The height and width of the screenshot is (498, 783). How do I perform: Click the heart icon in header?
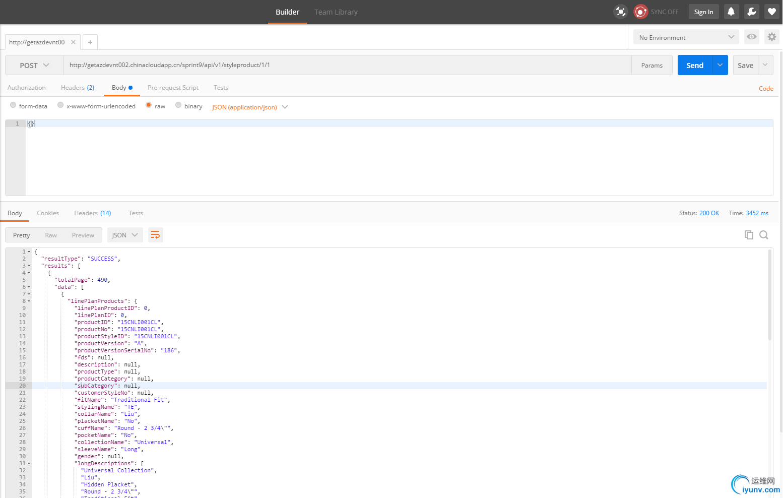pos(771,12)
